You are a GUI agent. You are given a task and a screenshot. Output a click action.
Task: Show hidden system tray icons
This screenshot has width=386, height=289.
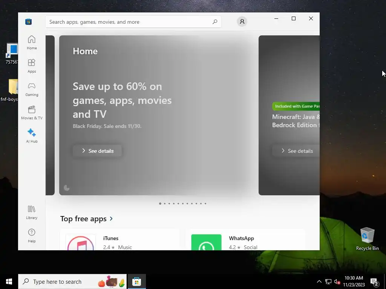[319, 281]
